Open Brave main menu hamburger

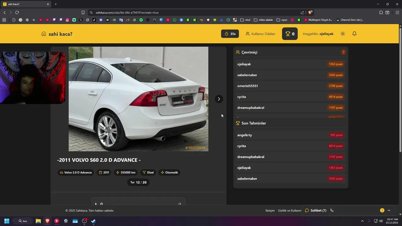[x=397, y=13]
